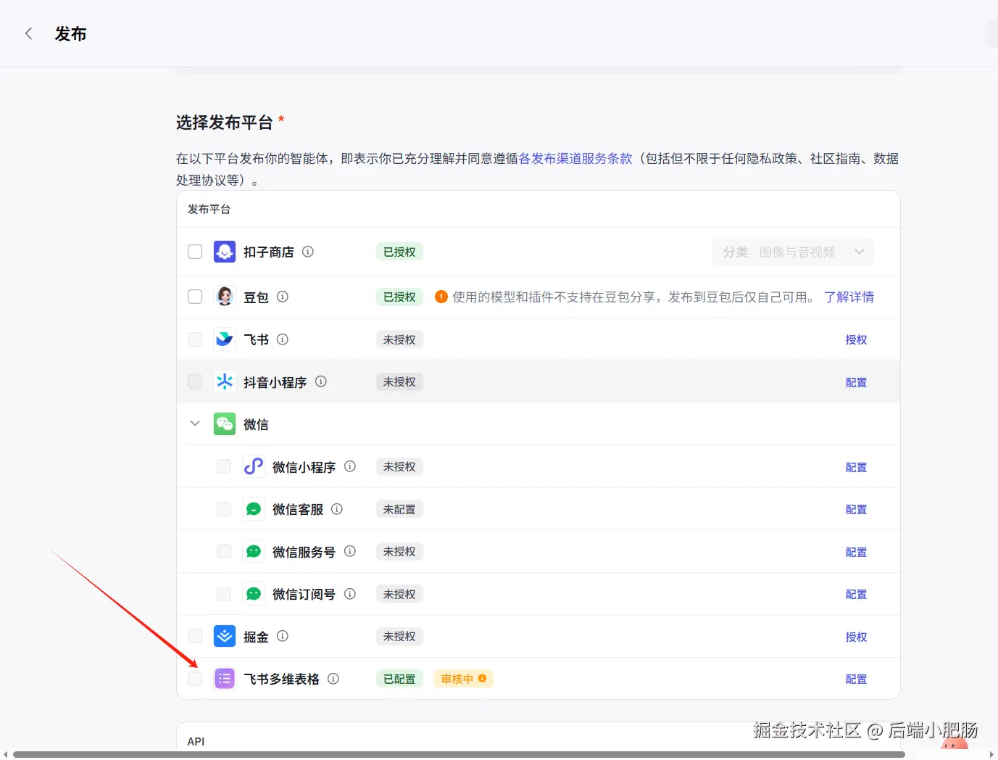This screenshot has width=998, height=760.
Task: Click the 微信客服 icon
Action: [x=254, y=509]
